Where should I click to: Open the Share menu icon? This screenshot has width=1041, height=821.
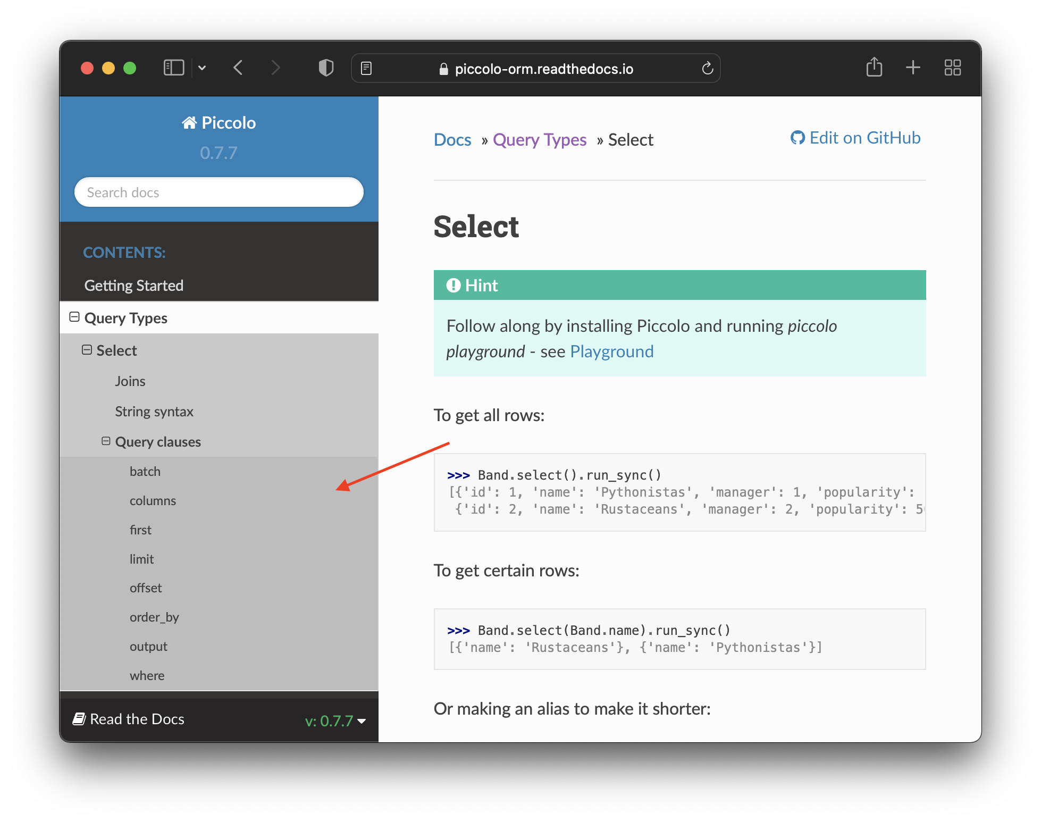874,67
